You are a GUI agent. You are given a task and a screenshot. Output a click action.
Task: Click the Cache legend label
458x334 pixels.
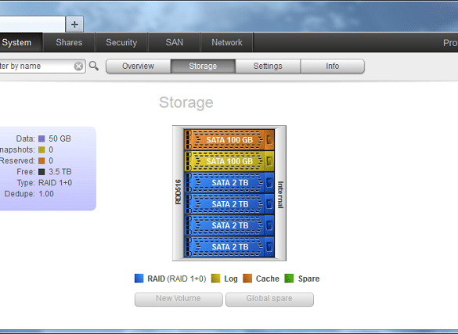pos(268,279)
